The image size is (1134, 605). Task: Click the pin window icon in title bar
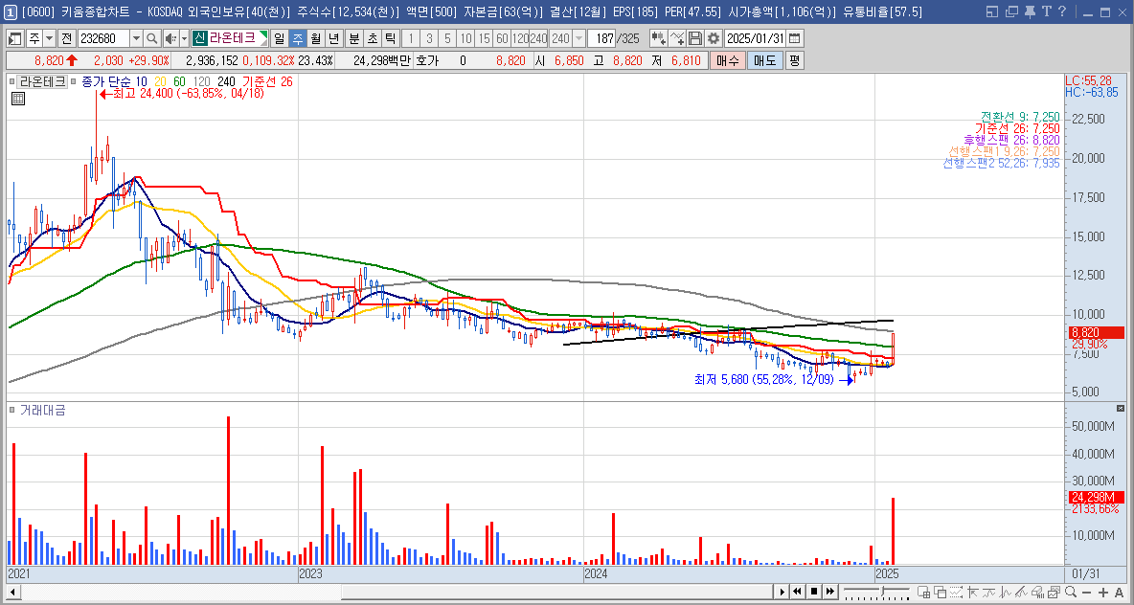1032,11
